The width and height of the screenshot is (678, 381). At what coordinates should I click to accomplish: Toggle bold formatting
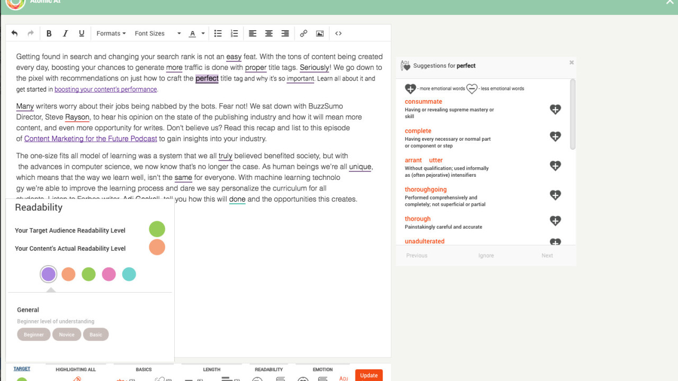point(49,33)
